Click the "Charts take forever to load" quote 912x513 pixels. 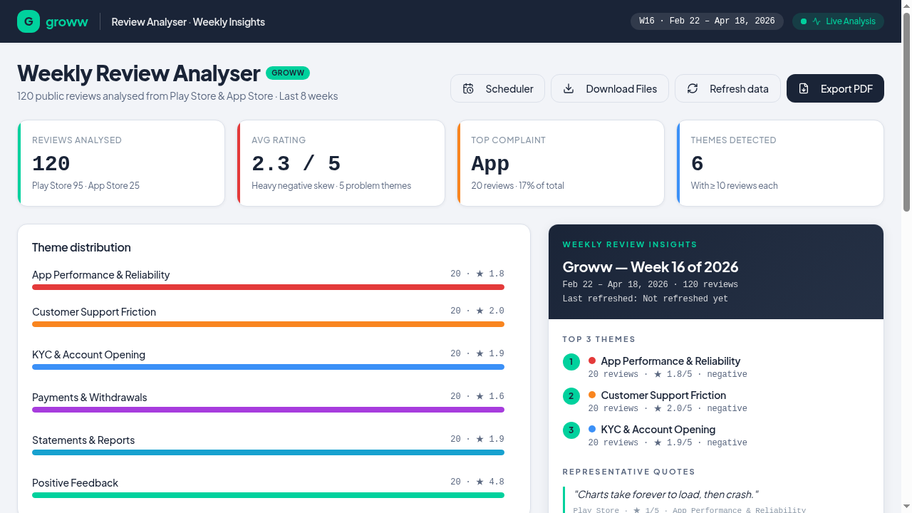(x=666, y=494)
